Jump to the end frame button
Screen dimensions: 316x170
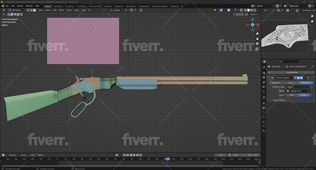pyautogui.click(x=141, y=155)
